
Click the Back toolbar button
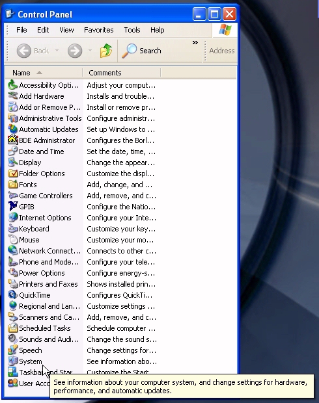33,51
